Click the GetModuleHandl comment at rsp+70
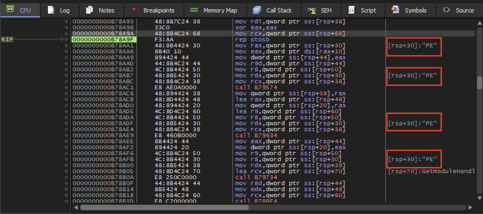Image resolution: width=483 pixels, height=214 pixels. (431, 171)
